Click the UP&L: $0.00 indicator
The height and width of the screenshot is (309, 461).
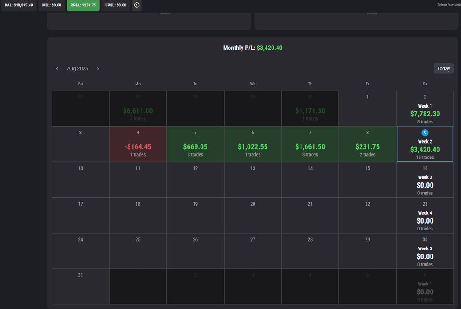click(116, 5)
